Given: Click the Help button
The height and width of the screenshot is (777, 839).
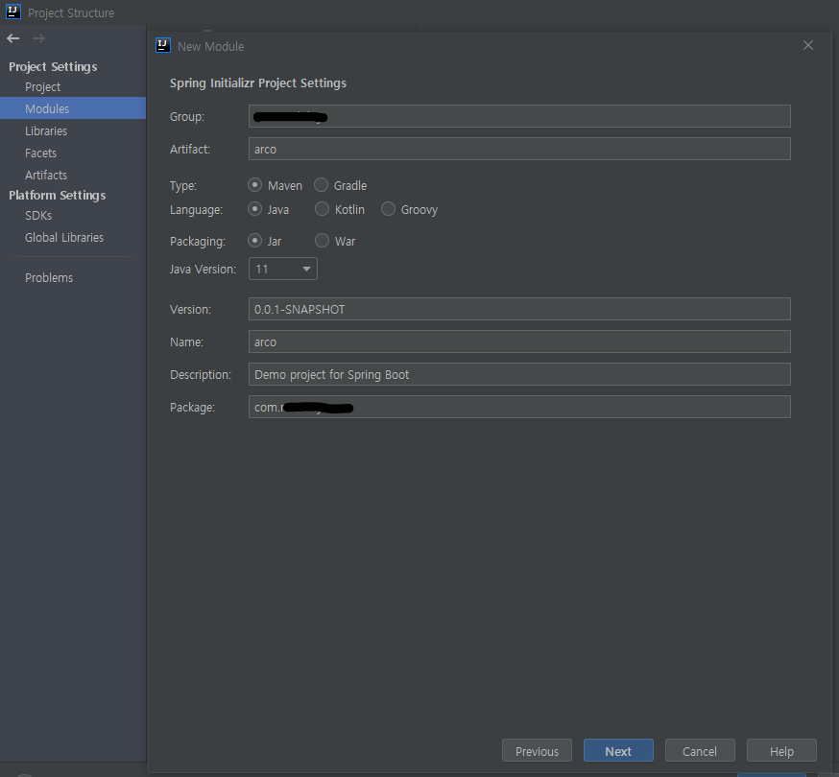Looking at the screenshot, I should [781, 751].
